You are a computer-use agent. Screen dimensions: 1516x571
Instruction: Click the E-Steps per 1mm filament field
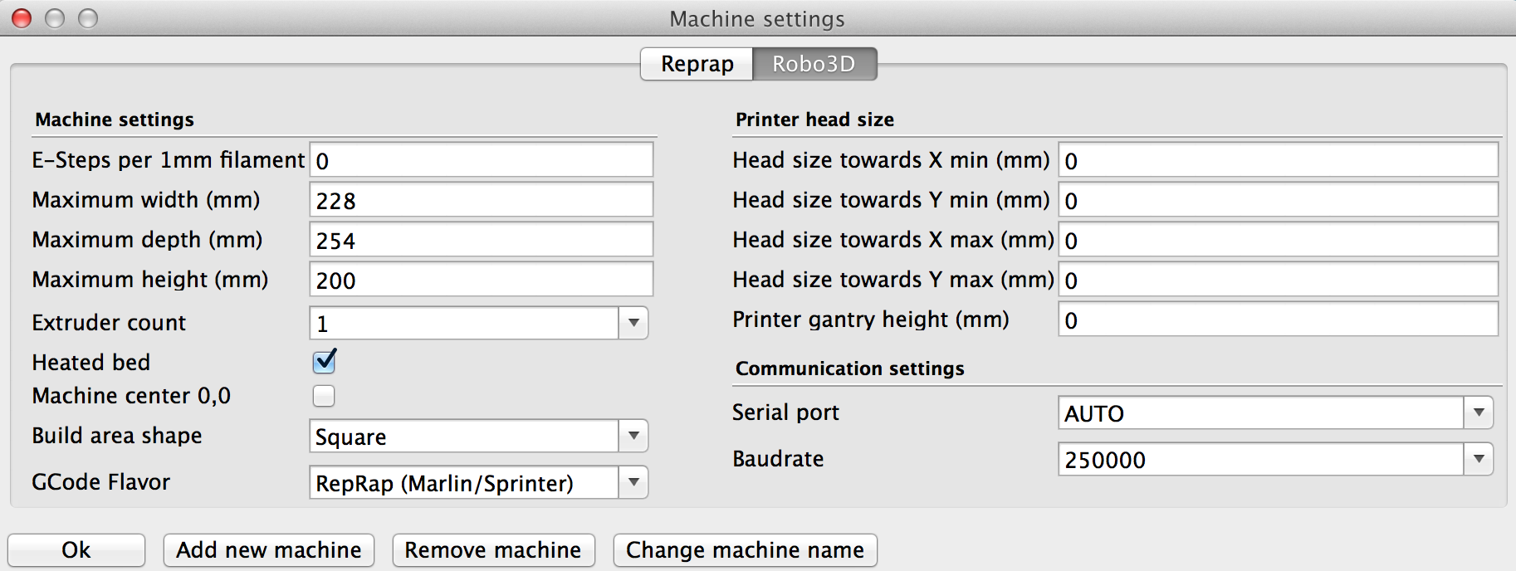pyautogui.click(x=482, y=160)
